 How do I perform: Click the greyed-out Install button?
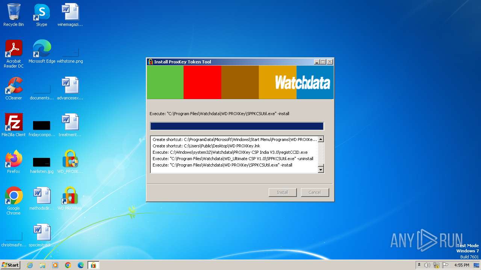283,192
